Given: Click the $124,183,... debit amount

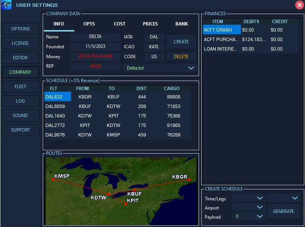Looking at the screenshot, I should pos(254,40).
